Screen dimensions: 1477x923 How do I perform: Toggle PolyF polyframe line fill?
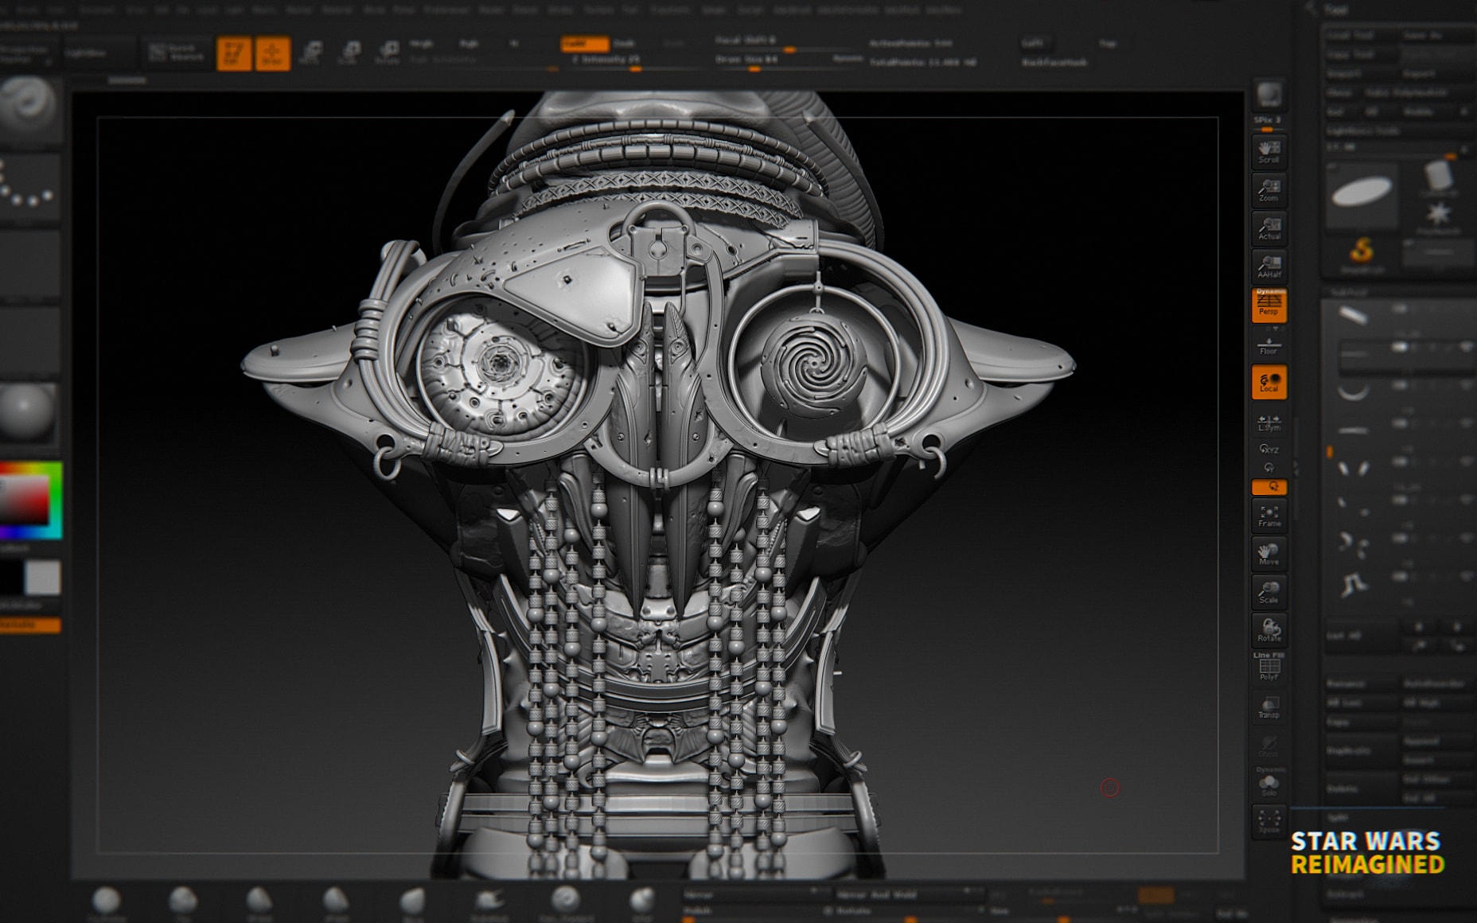[1269, 668]
